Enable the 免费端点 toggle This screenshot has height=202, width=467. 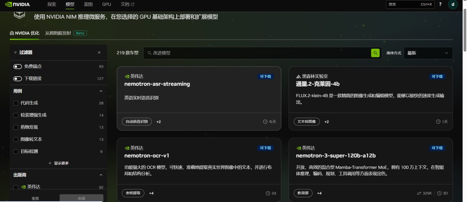pyautogui.click(x=18, y=66)
